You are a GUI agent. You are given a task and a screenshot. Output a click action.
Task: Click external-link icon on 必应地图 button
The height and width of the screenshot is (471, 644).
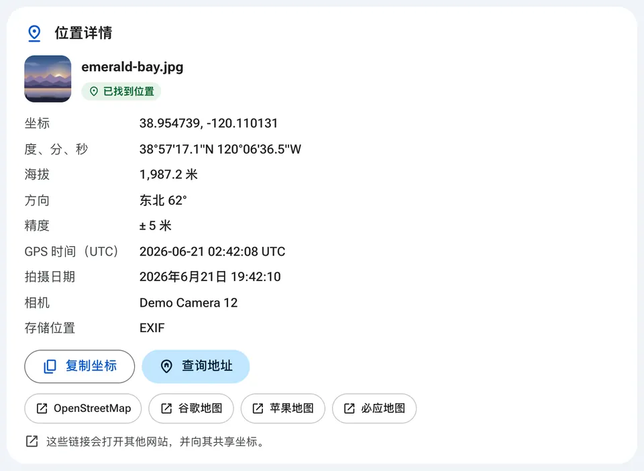[349, 408]
